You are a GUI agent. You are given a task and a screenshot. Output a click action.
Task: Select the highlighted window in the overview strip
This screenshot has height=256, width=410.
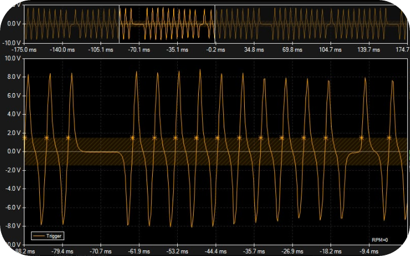(167, 24)
